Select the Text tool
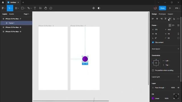This screenshot has width=182, height=102. coord(35,8)
